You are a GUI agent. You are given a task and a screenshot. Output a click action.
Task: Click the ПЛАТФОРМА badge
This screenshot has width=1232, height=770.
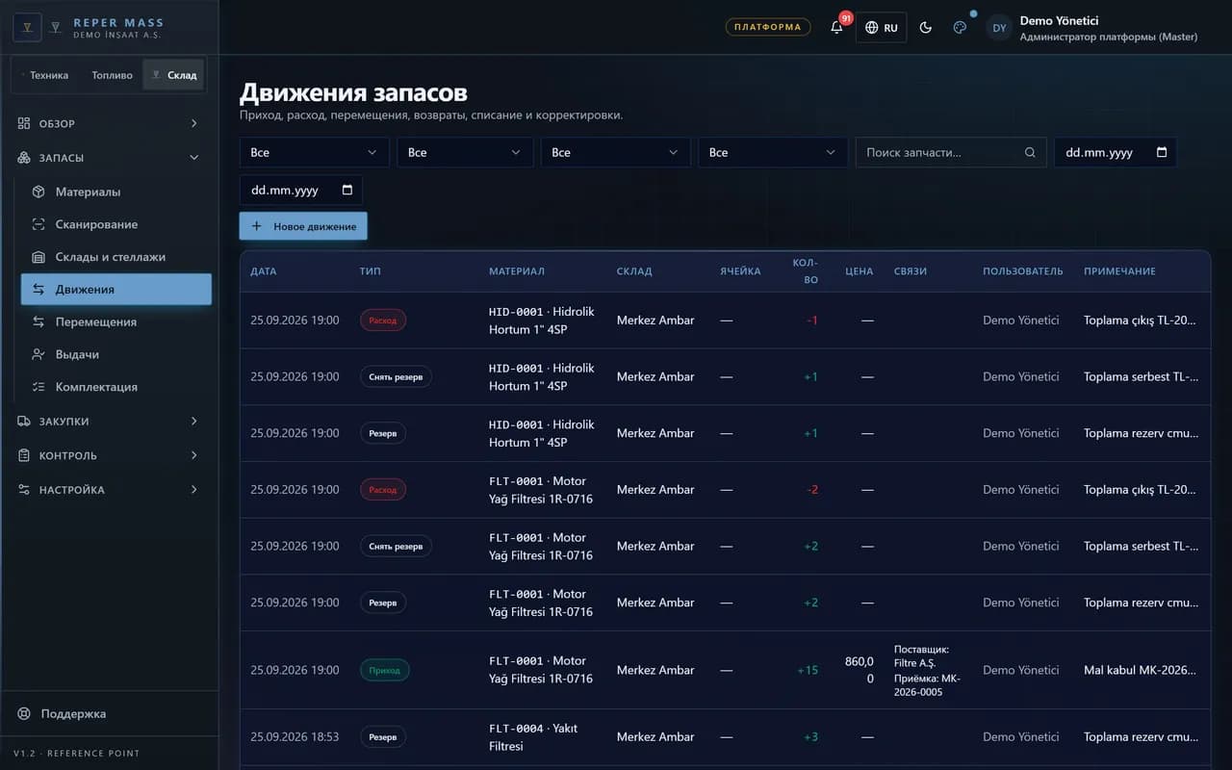point(767,27)
